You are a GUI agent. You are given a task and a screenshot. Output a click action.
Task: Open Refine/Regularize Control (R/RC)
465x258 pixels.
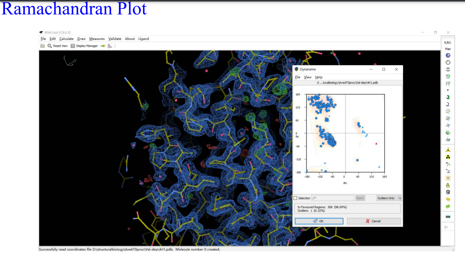(448, 43)
